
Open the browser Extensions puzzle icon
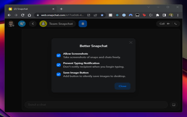pyautogui.click(x=157, y=15)
